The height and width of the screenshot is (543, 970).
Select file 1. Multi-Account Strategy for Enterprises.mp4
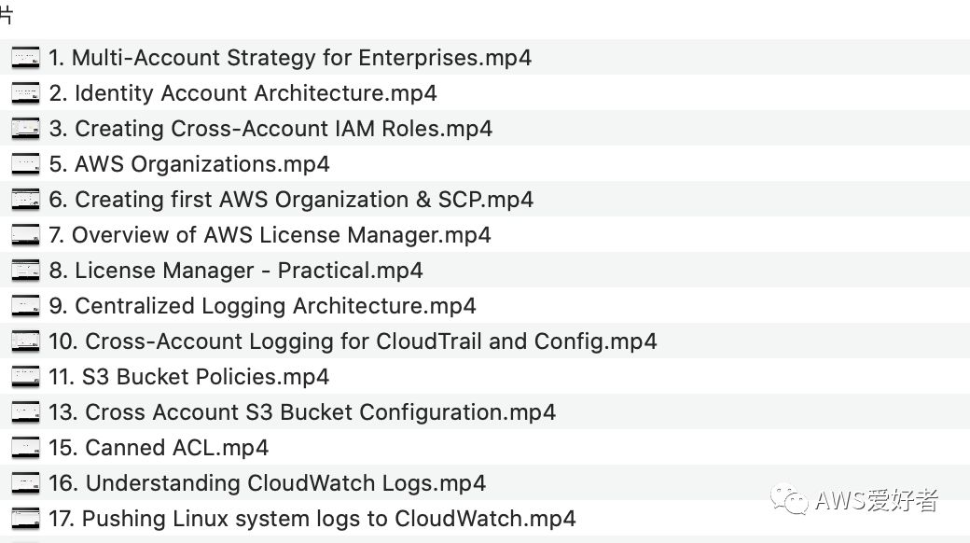290,58
